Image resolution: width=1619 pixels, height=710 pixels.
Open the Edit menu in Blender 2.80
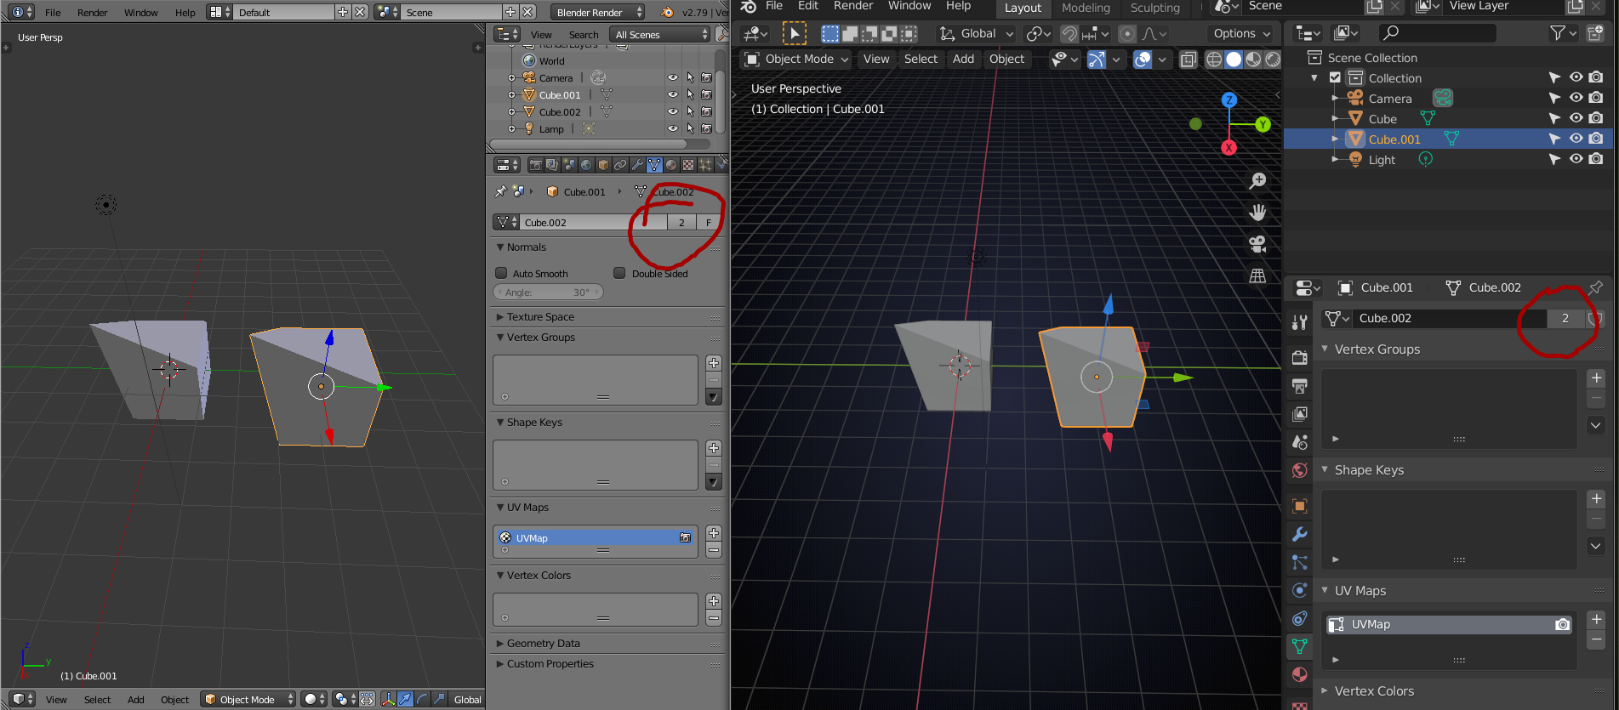tap(808, 6)
